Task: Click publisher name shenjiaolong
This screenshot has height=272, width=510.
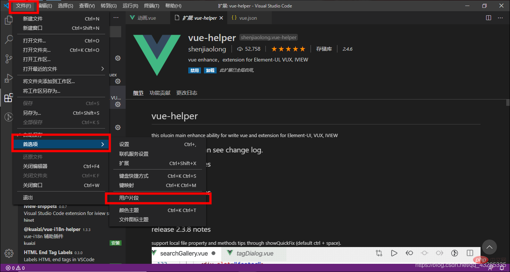Action: point(207,49)
